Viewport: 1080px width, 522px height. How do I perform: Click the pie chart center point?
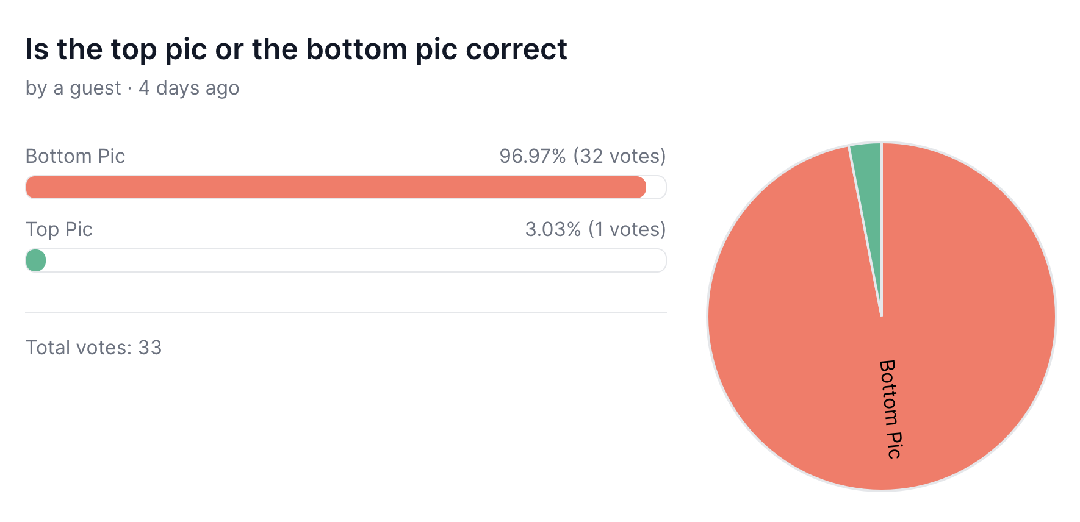tap(882, 316)
